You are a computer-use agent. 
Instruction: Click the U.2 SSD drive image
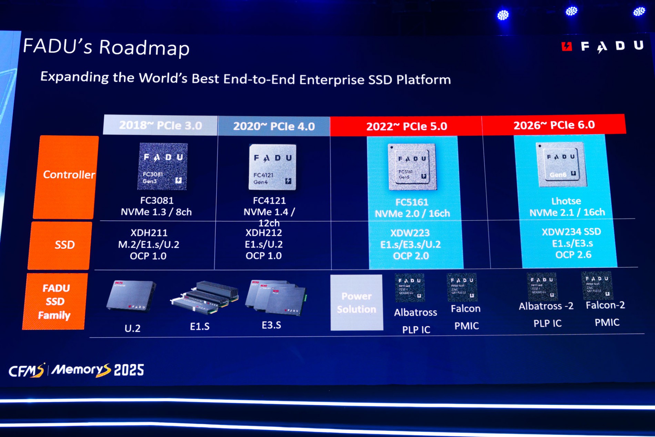[x=131, y=297]
